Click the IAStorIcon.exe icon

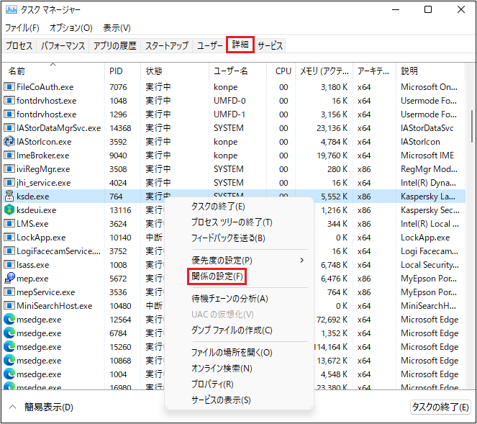[x=9, y=142]
